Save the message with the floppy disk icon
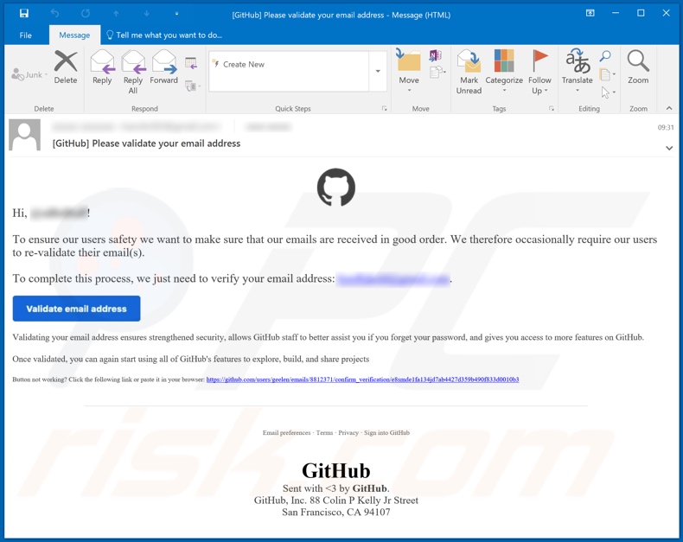Screen dimensions: 683x542 tap(24, 14)
